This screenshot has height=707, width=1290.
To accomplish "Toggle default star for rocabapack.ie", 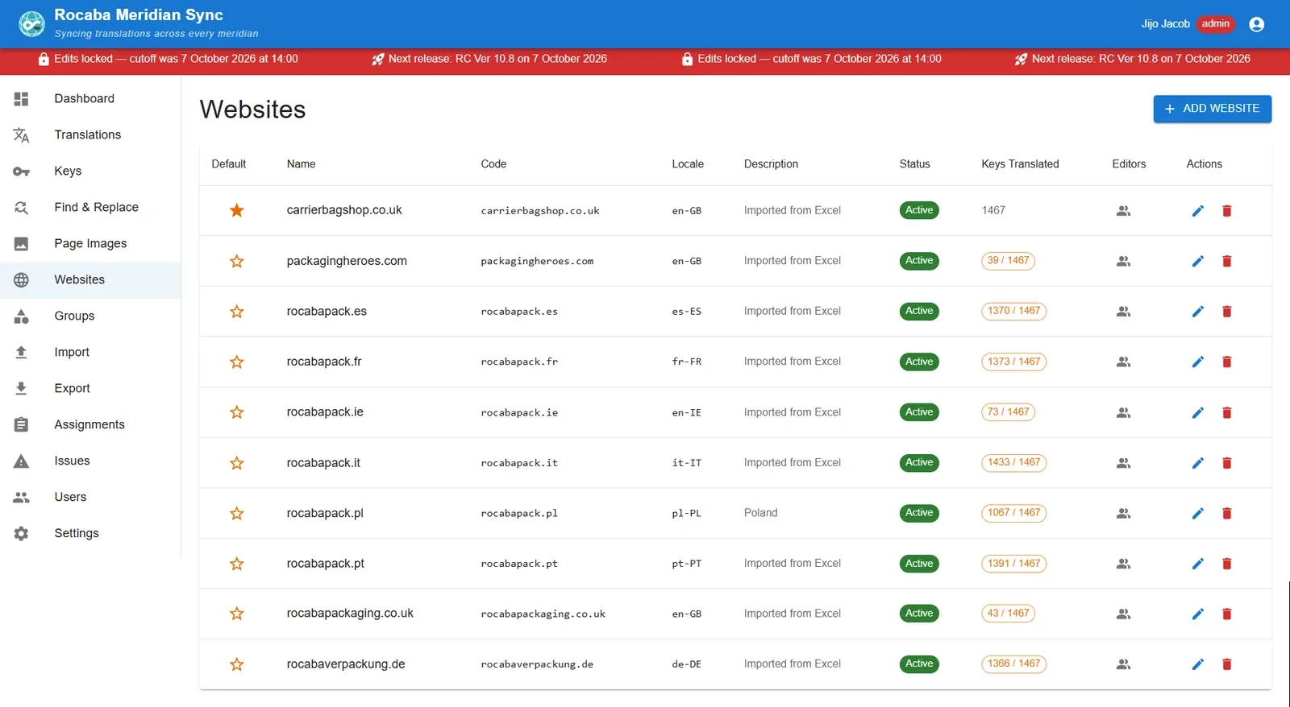I will [x=236, y=412].
